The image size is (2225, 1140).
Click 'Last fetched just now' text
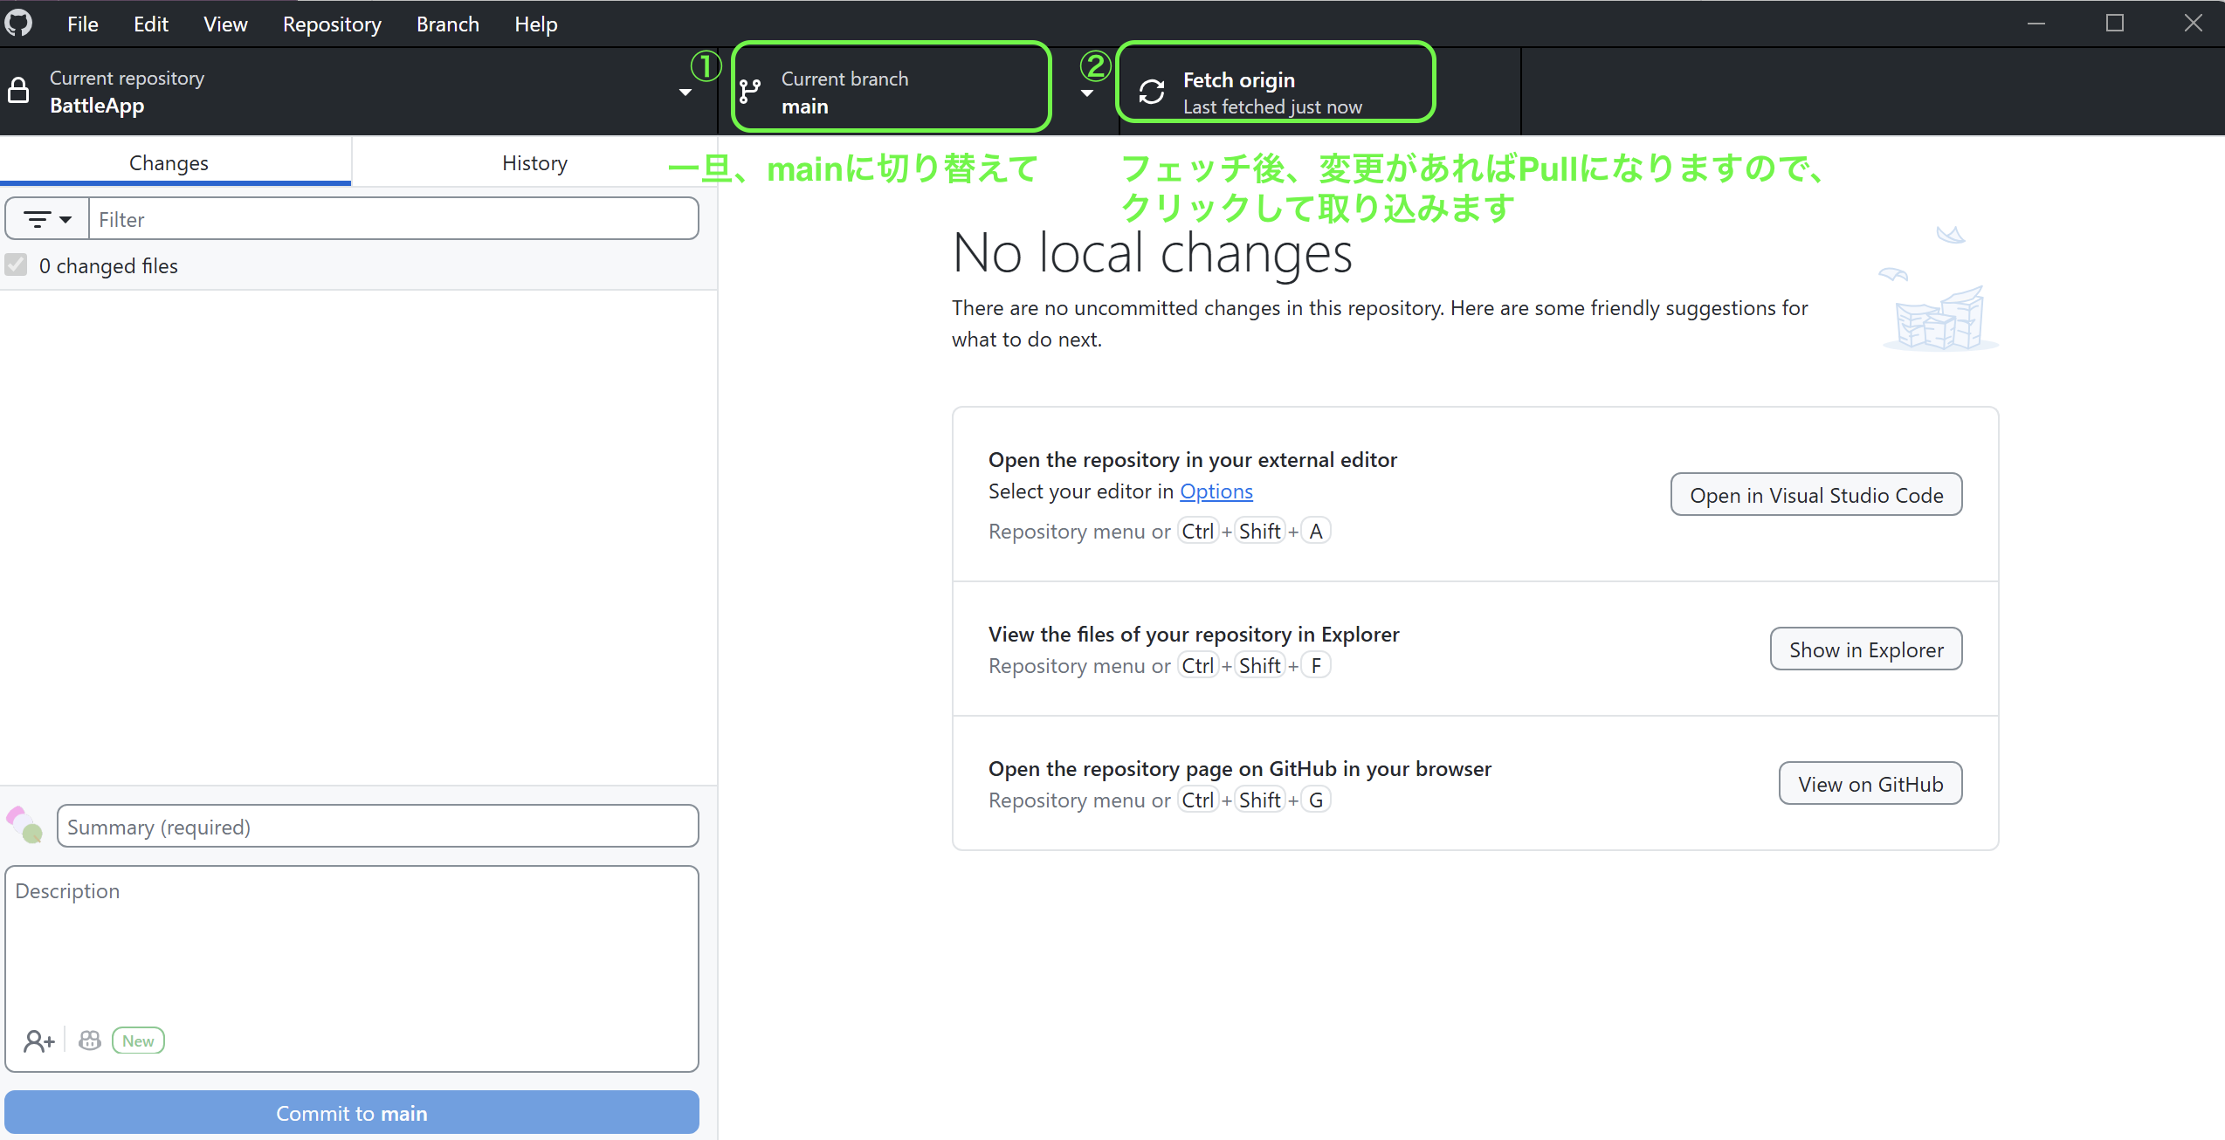pos(1272,106)
